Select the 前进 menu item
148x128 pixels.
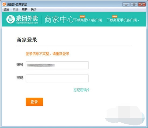click(16, 9)
